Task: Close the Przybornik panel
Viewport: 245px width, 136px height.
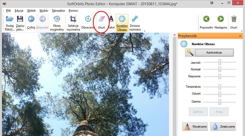Action: point(240,36)
